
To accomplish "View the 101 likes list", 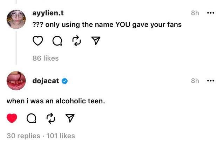I will (x=60, y=136).
